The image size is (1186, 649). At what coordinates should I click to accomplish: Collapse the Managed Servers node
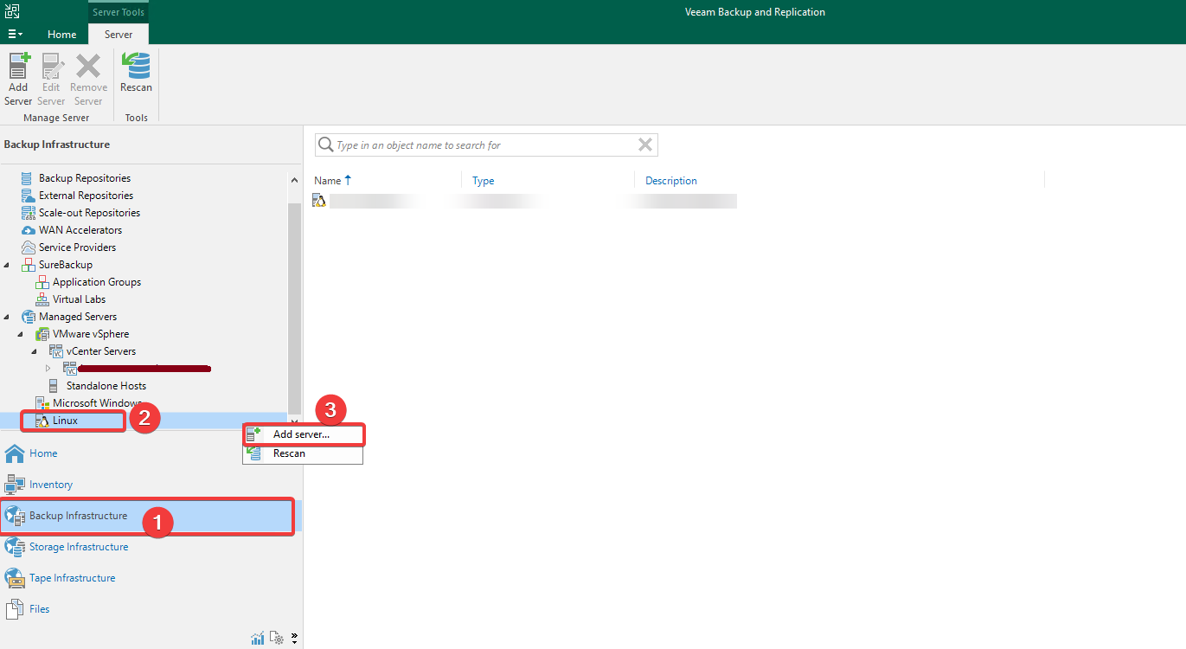8,317
